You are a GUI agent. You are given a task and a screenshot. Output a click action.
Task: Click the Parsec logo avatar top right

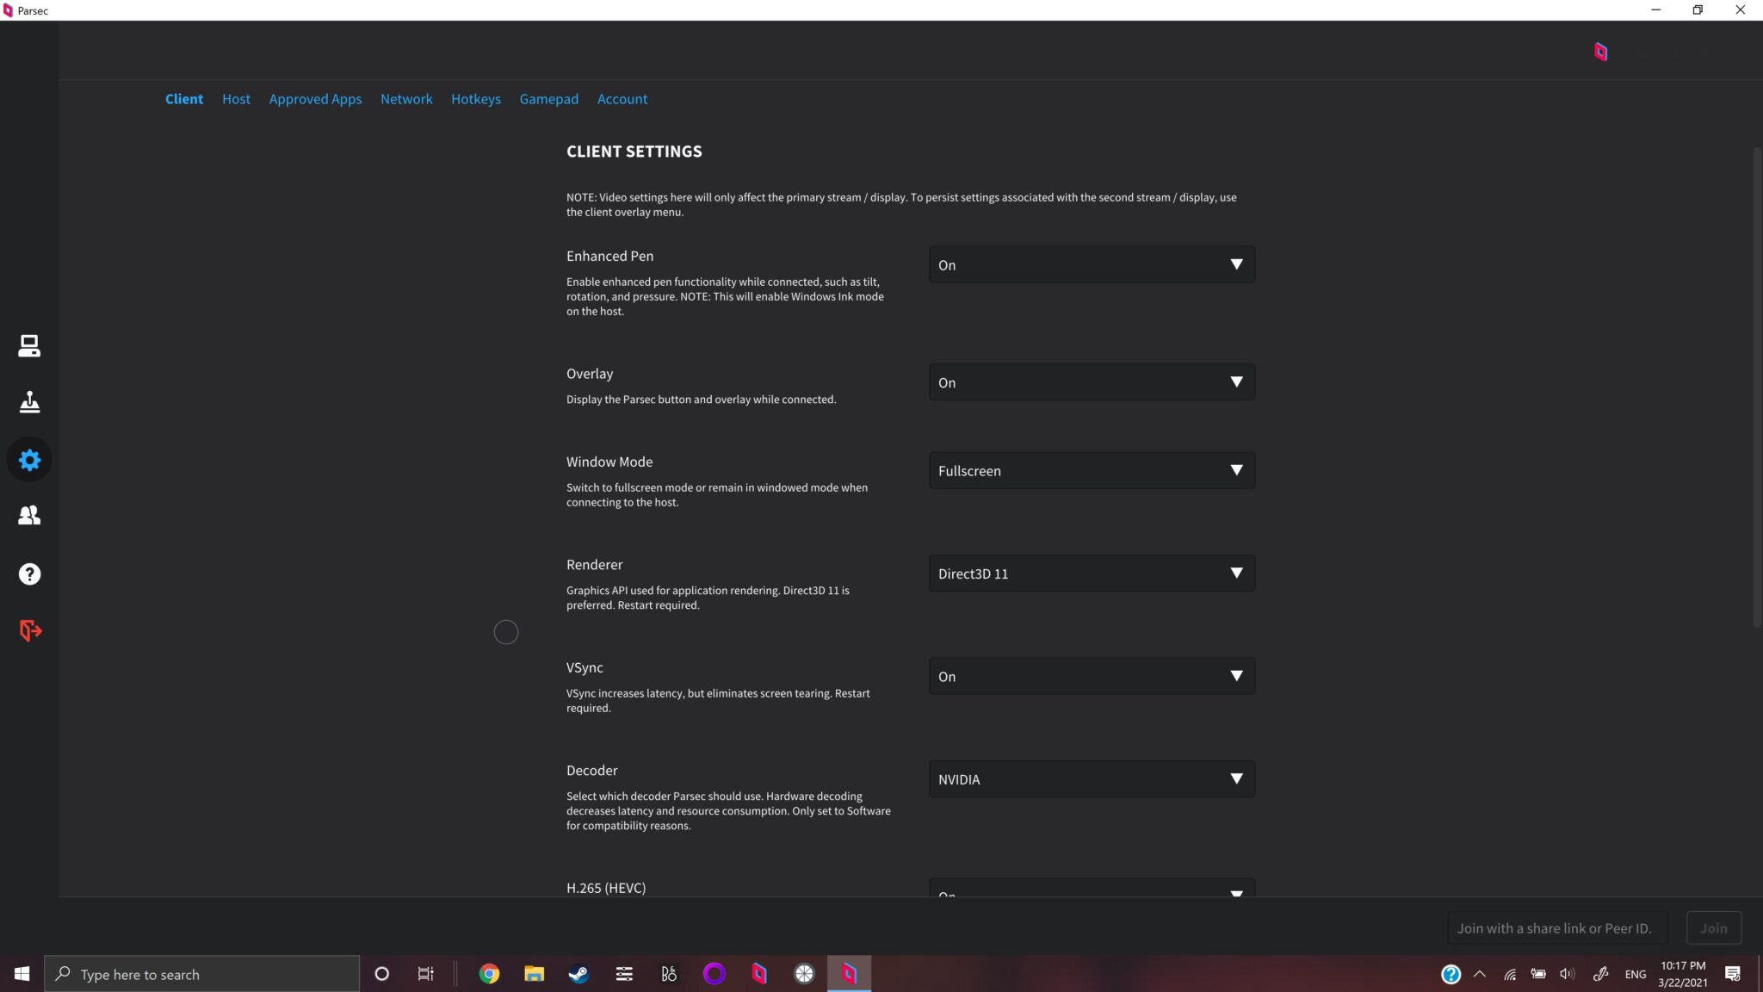(1600, 52)
